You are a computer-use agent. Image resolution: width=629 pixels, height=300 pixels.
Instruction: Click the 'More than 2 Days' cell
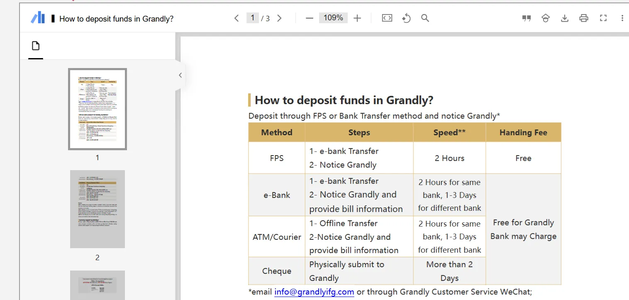coord(449,271)
